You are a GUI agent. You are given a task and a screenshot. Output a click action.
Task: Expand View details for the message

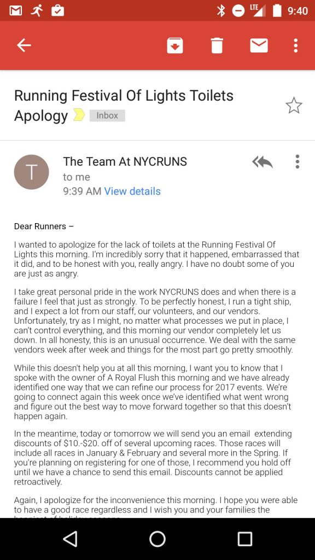(x=132, y=191)
